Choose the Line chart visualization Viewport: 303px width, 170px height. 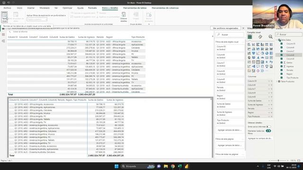[x=249, y=49]
